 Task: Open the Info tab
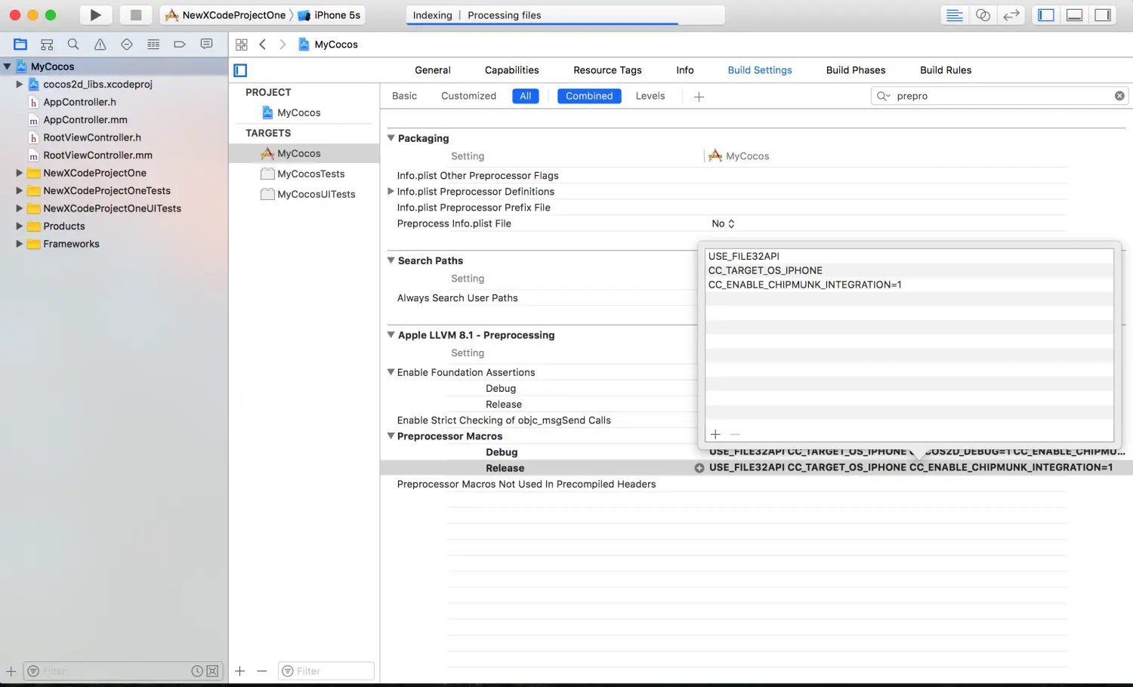pyautogui.click(x=685, y=70)
